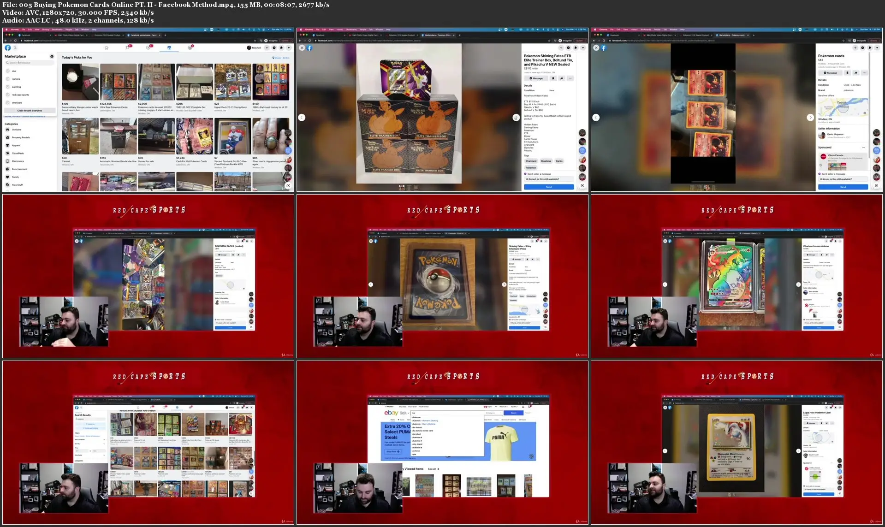Switch to Pokemon TCG Sealed Product tab in Marketplace home frame
Viewport: 885px width, 527px height.
[107, 35]
